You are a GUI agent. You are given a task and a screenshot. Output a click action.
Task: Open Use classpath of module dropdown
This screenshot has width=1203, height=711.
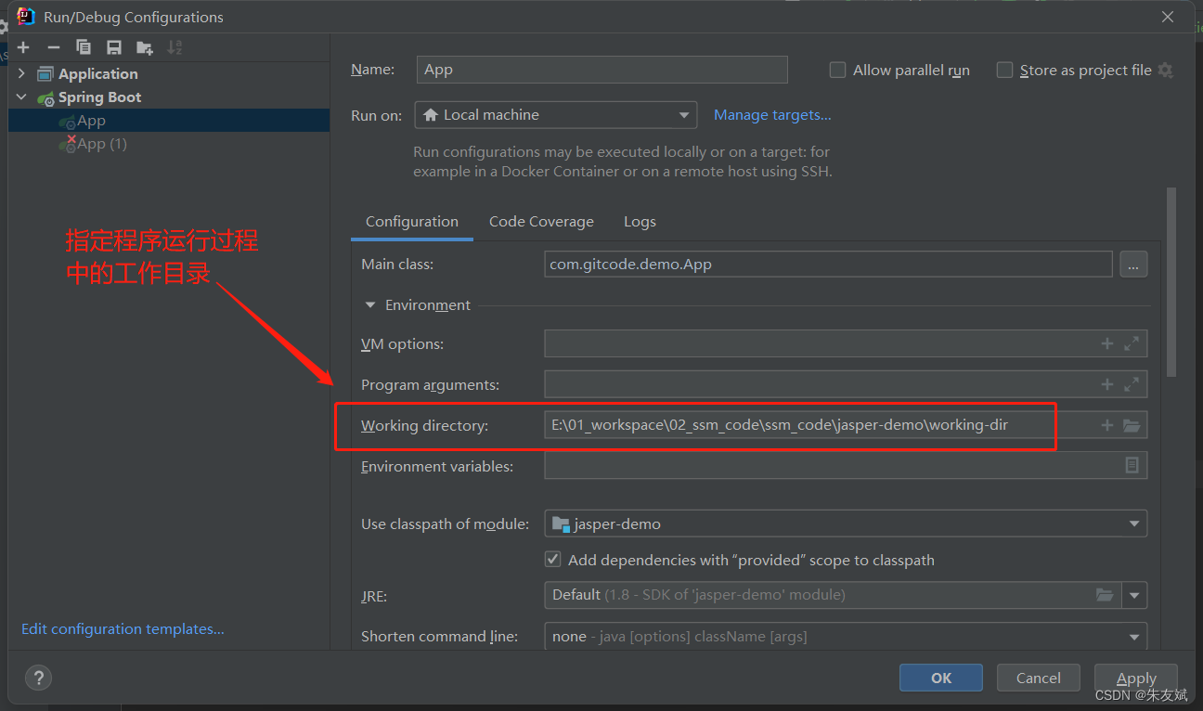[x=846, y=524]
